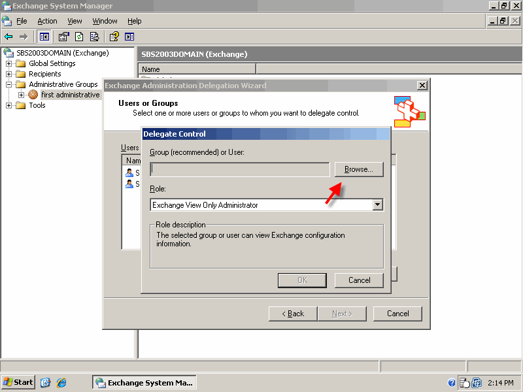
Task: Click the Recipients folder icon
Action: point(21,74)
